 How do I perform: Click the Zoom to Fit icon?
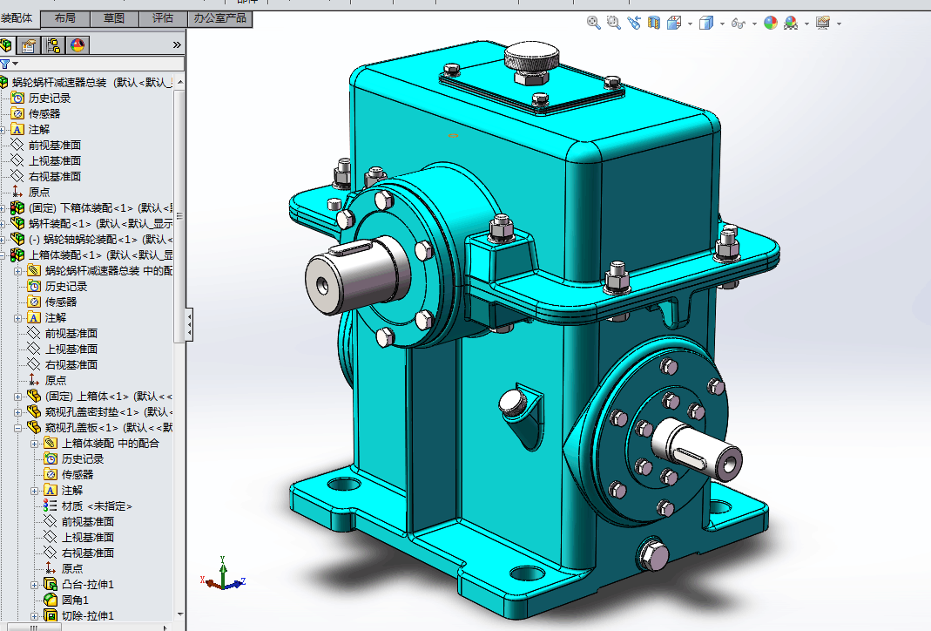(594, 24)
